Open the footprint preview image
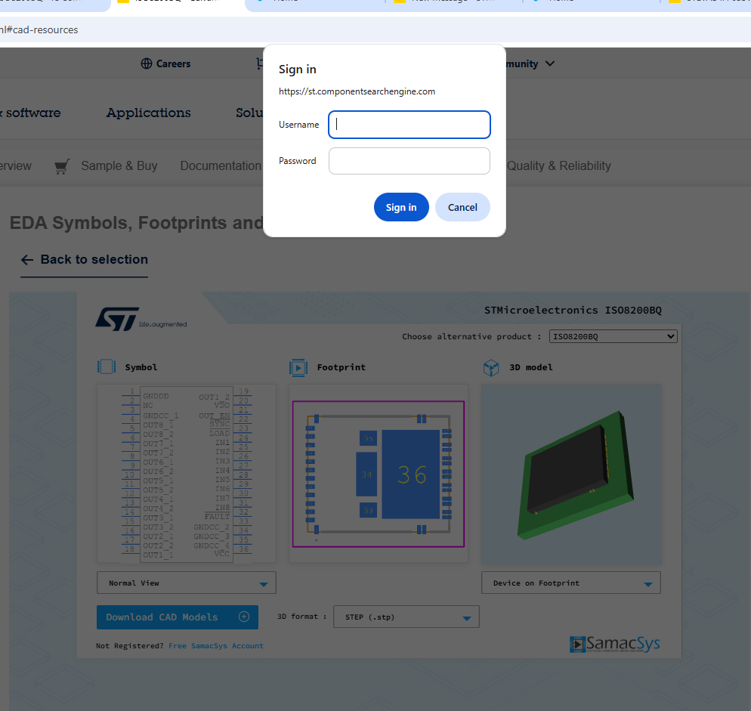Image resolution: width=751 pixels, height=711 pixels. (x=379, y=473)
